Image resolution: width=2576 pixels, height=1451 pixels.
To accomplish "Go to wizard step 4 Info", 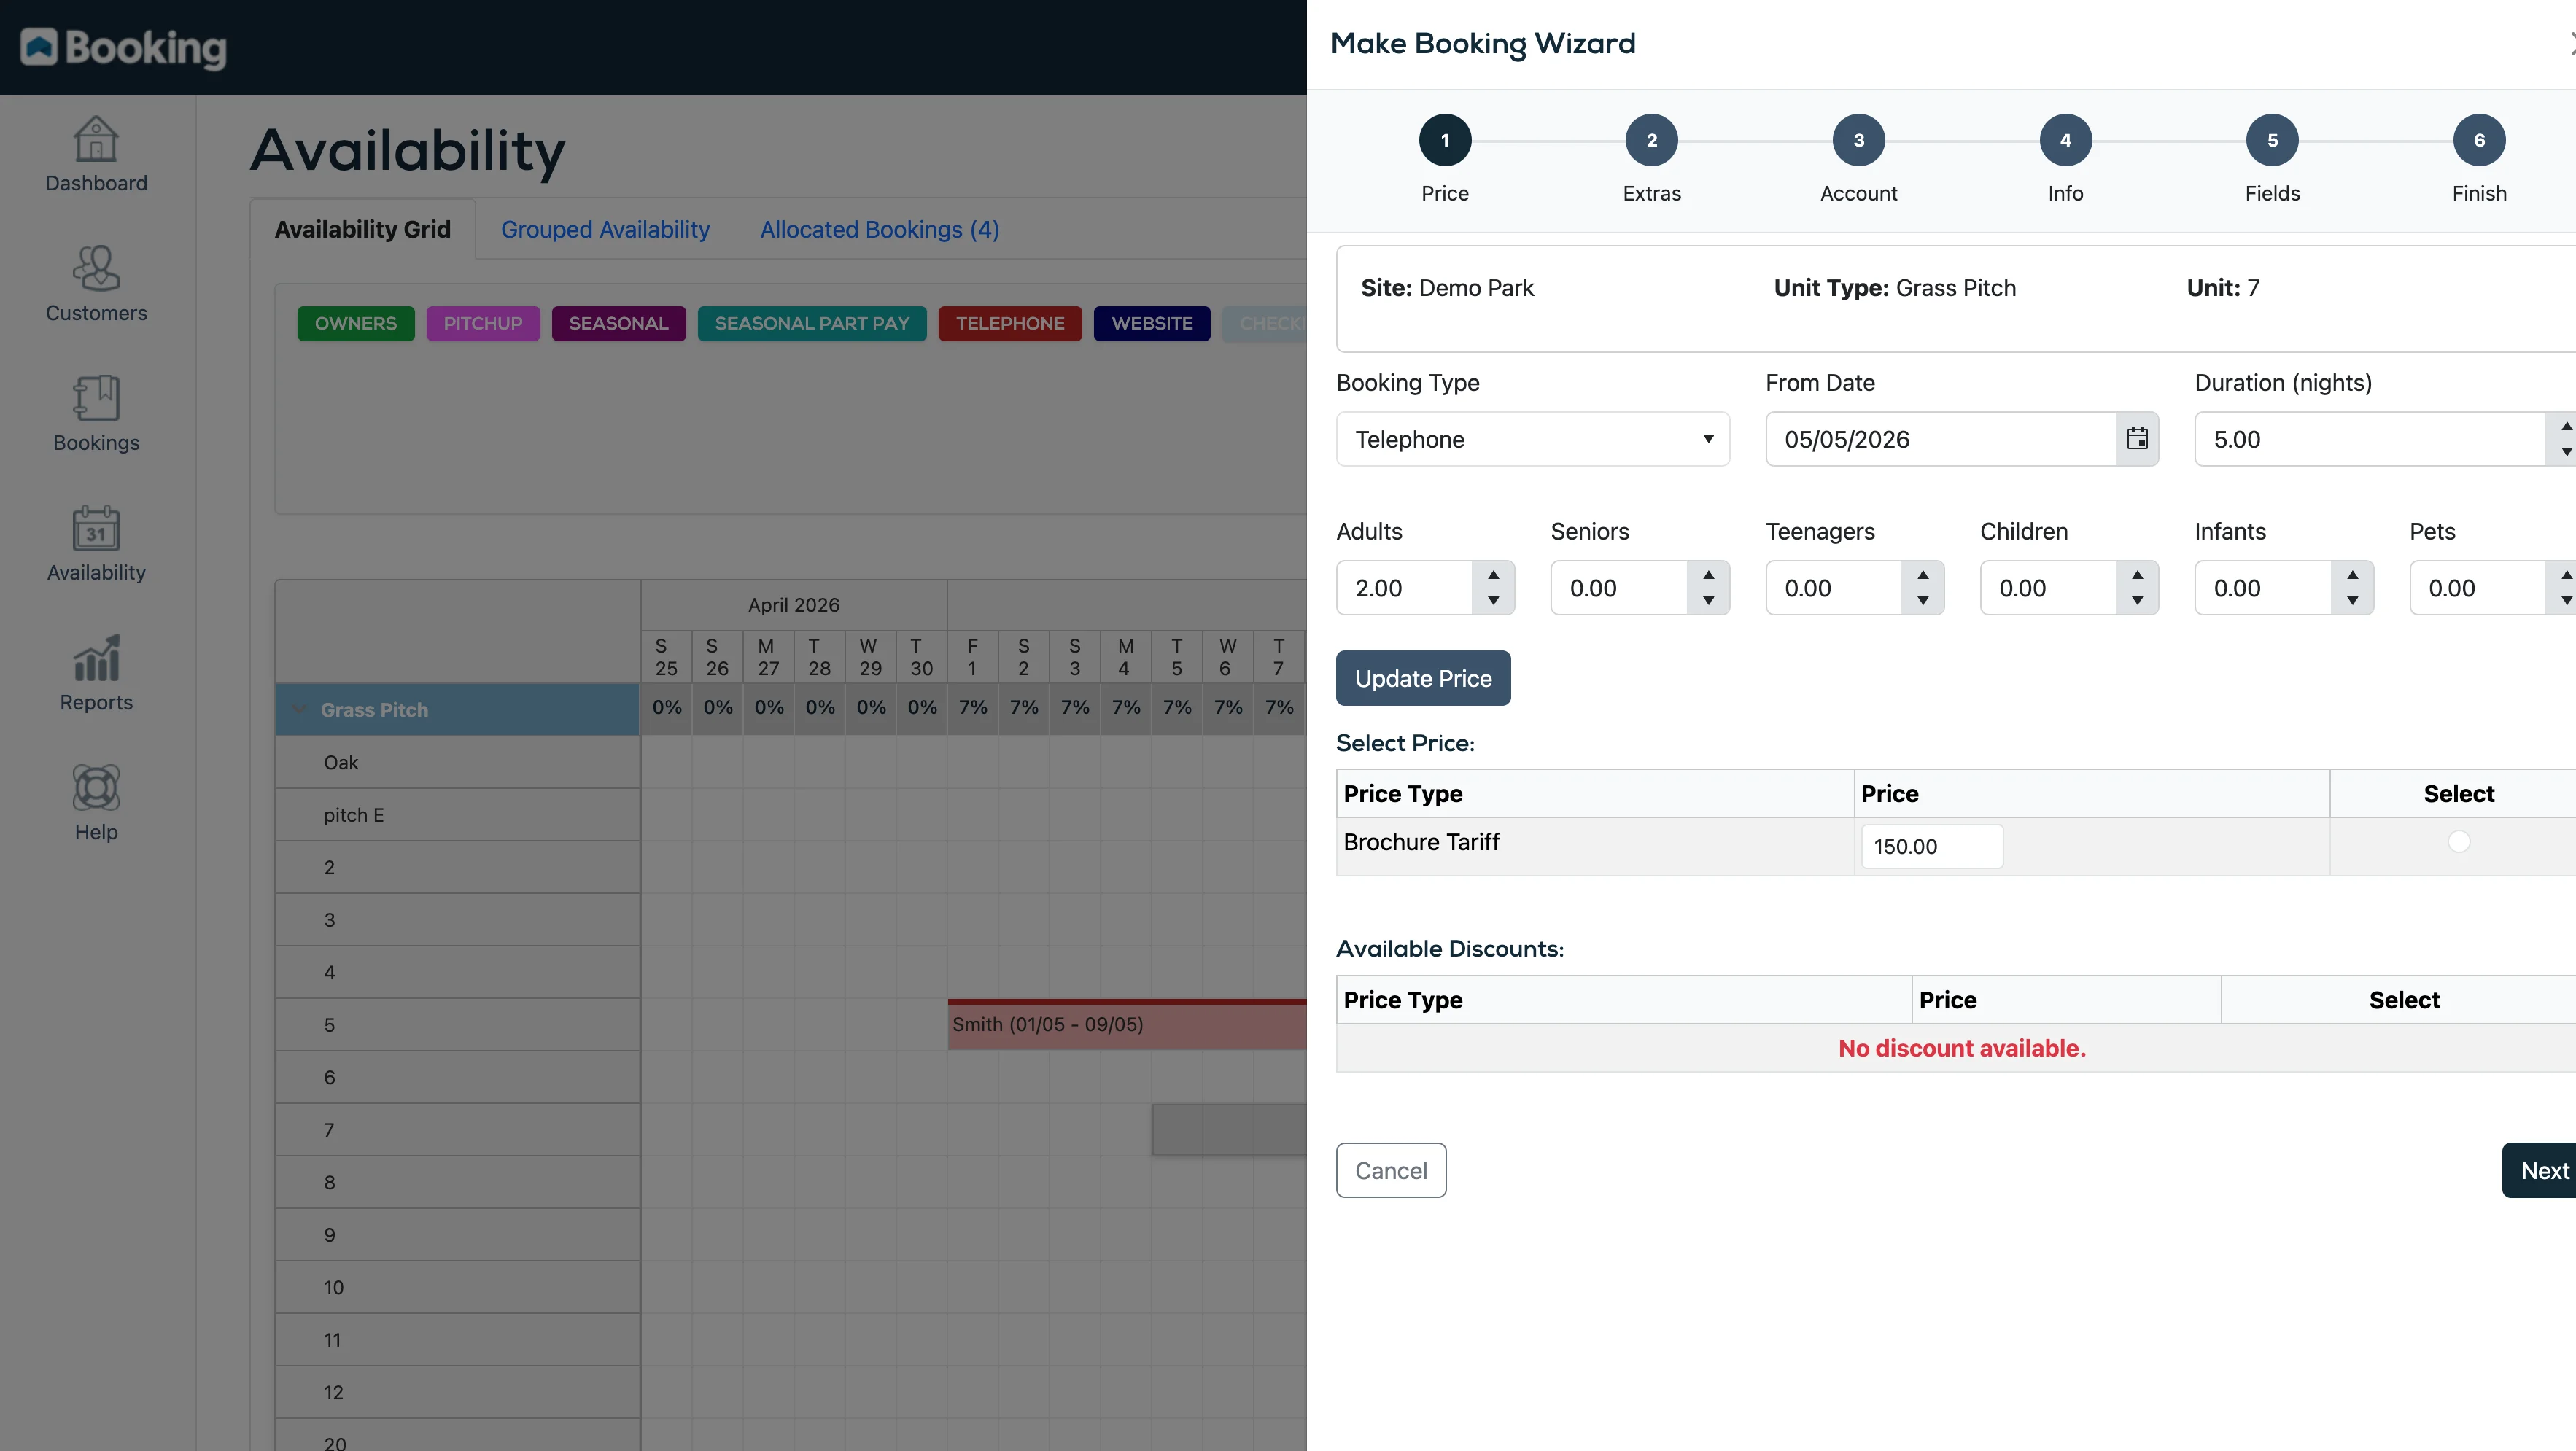I will (2065, 140).
